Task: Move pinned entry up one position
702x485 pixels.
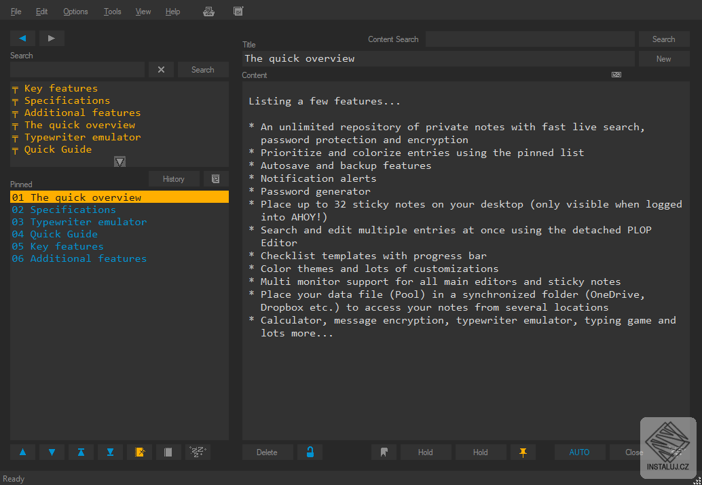Action: (22, 452)
